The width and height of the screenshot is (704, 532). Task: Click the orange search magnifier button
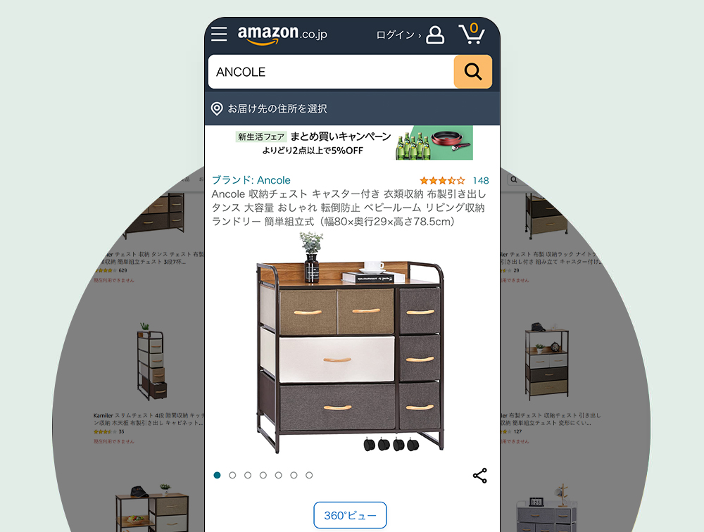point(473,71)
